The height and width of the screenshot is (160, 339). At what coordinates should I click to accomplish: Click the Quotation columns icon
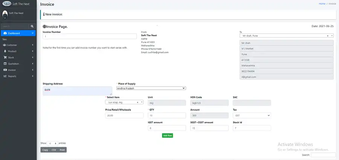(x=5, y=64)
